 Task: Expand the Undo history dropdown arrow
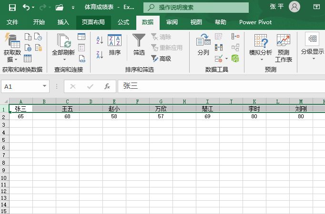pos(33,8)
